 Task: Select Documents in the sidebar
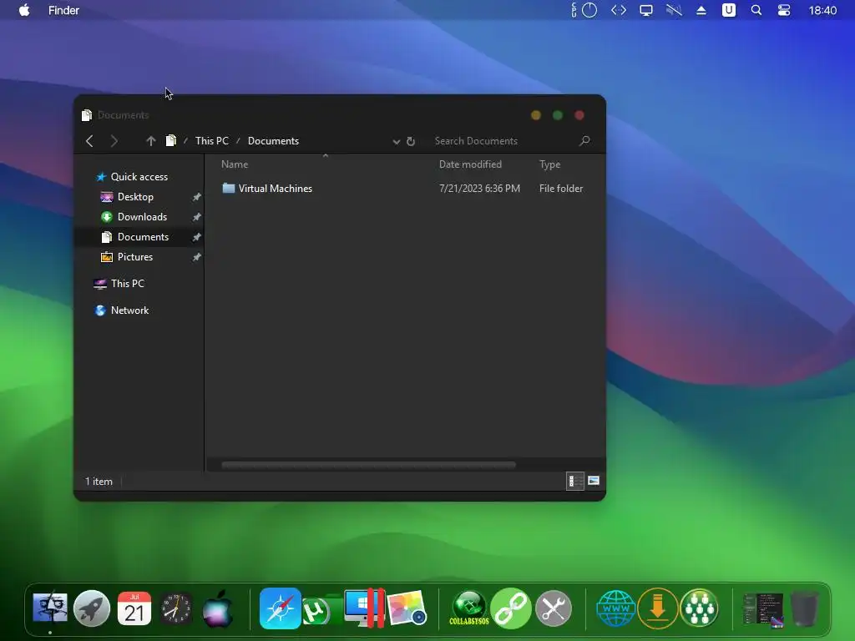click(x=143, y=236)
